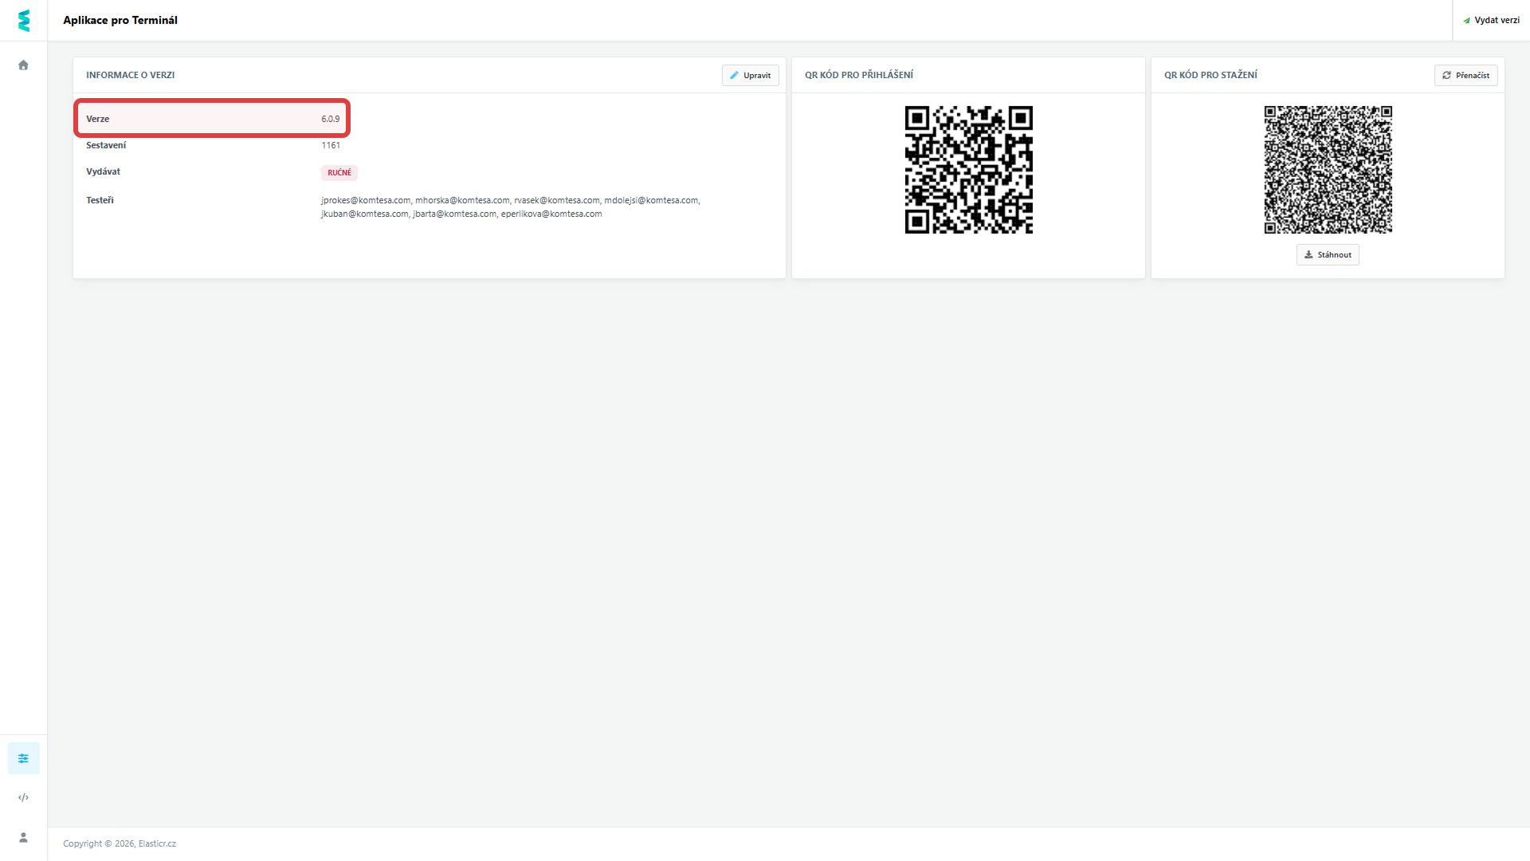The width and height of the screenshot is (1530, 861).
Task: Open the code brackets sidebar icon
Action: coord(23,797)
